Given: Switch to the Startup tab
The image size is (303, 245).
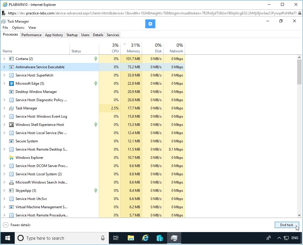Looking at the screenshot, I should click(72, 35).
